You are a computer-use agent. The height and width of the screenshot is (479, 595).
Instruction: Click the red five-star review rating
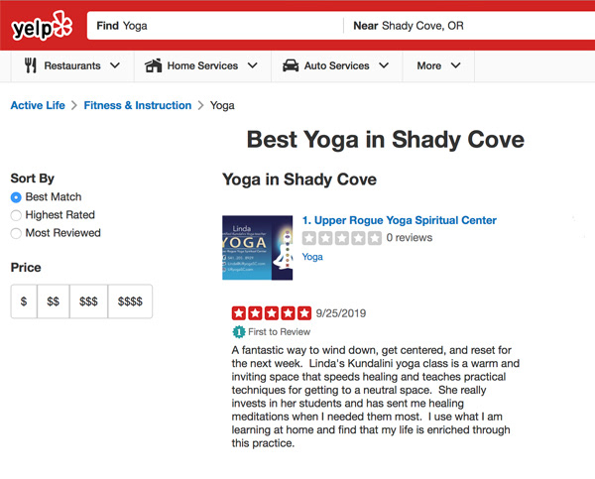point(271,313)
